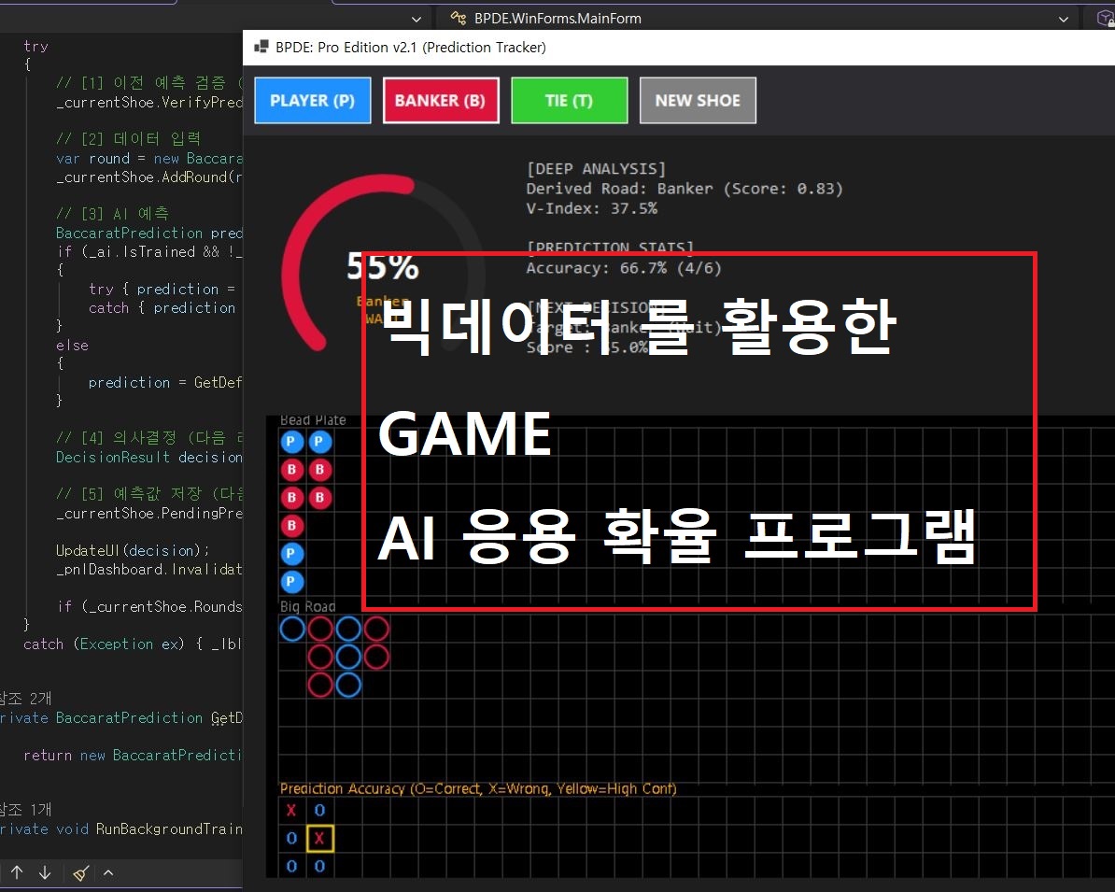1115x892 pixels.
Task: Expand the caret next to broom icon
Action: tap(108, 873)
